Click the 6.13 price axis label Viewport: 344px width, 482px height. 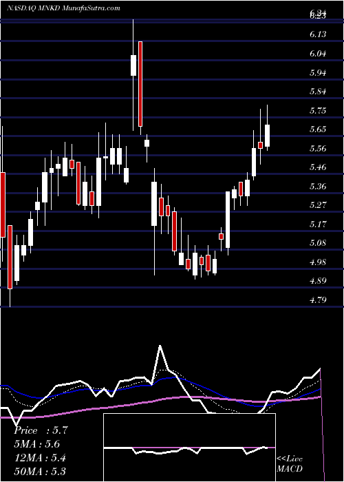(318, 34)
